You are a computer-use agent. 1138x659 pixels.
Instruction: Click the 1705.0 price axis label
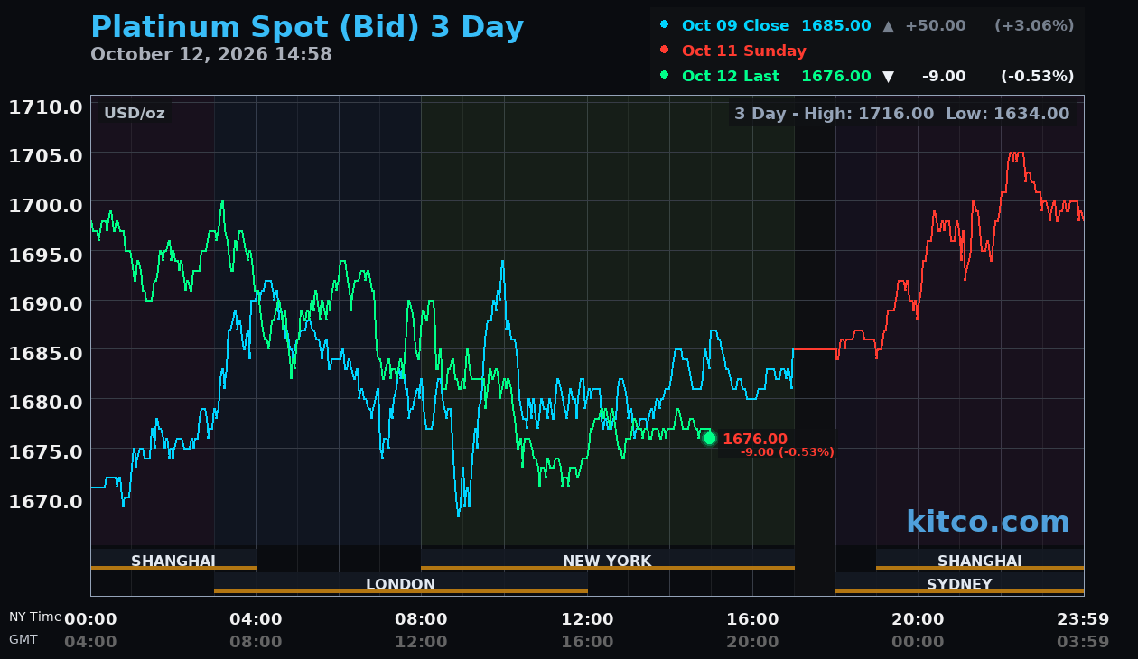[46, 156]
